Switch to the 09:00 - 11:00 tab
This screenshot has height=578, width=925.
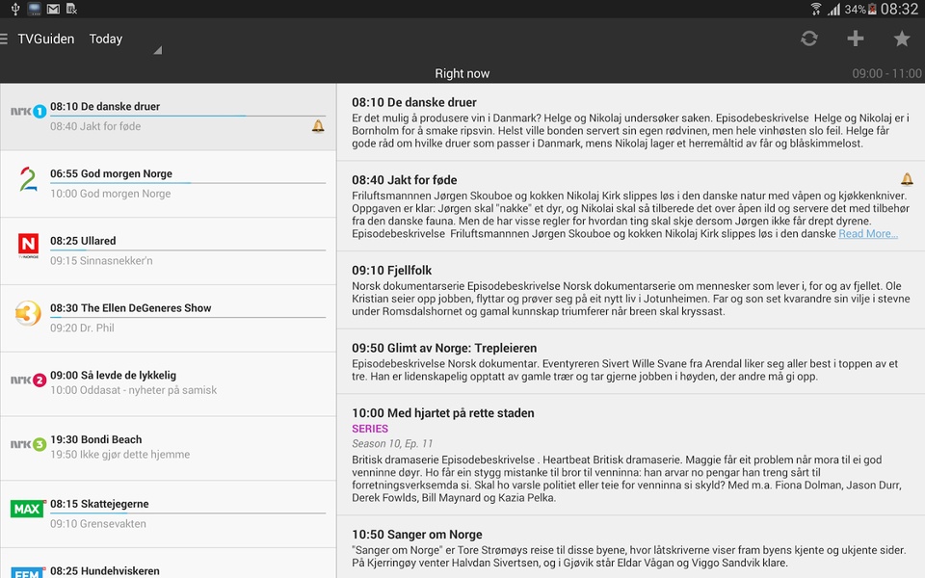(x=886, y=74)
